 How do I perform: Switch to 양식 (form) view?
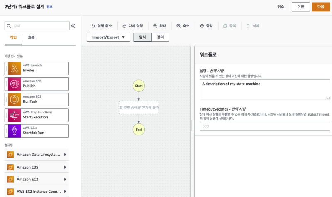(142, 37)
